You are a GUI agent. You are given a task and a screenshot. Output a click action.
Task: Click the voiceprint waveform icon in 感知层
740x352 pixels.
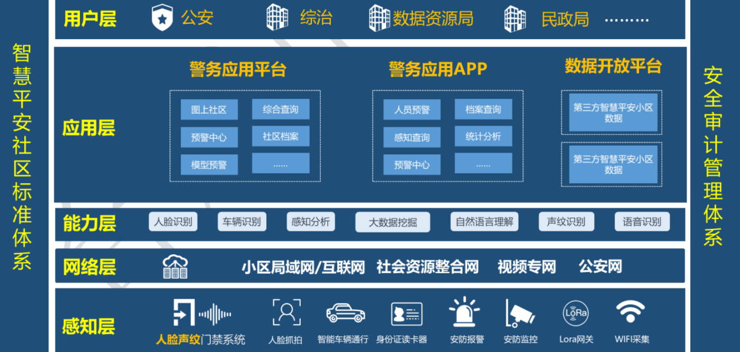pyautogui.click(x=215, y=315)
